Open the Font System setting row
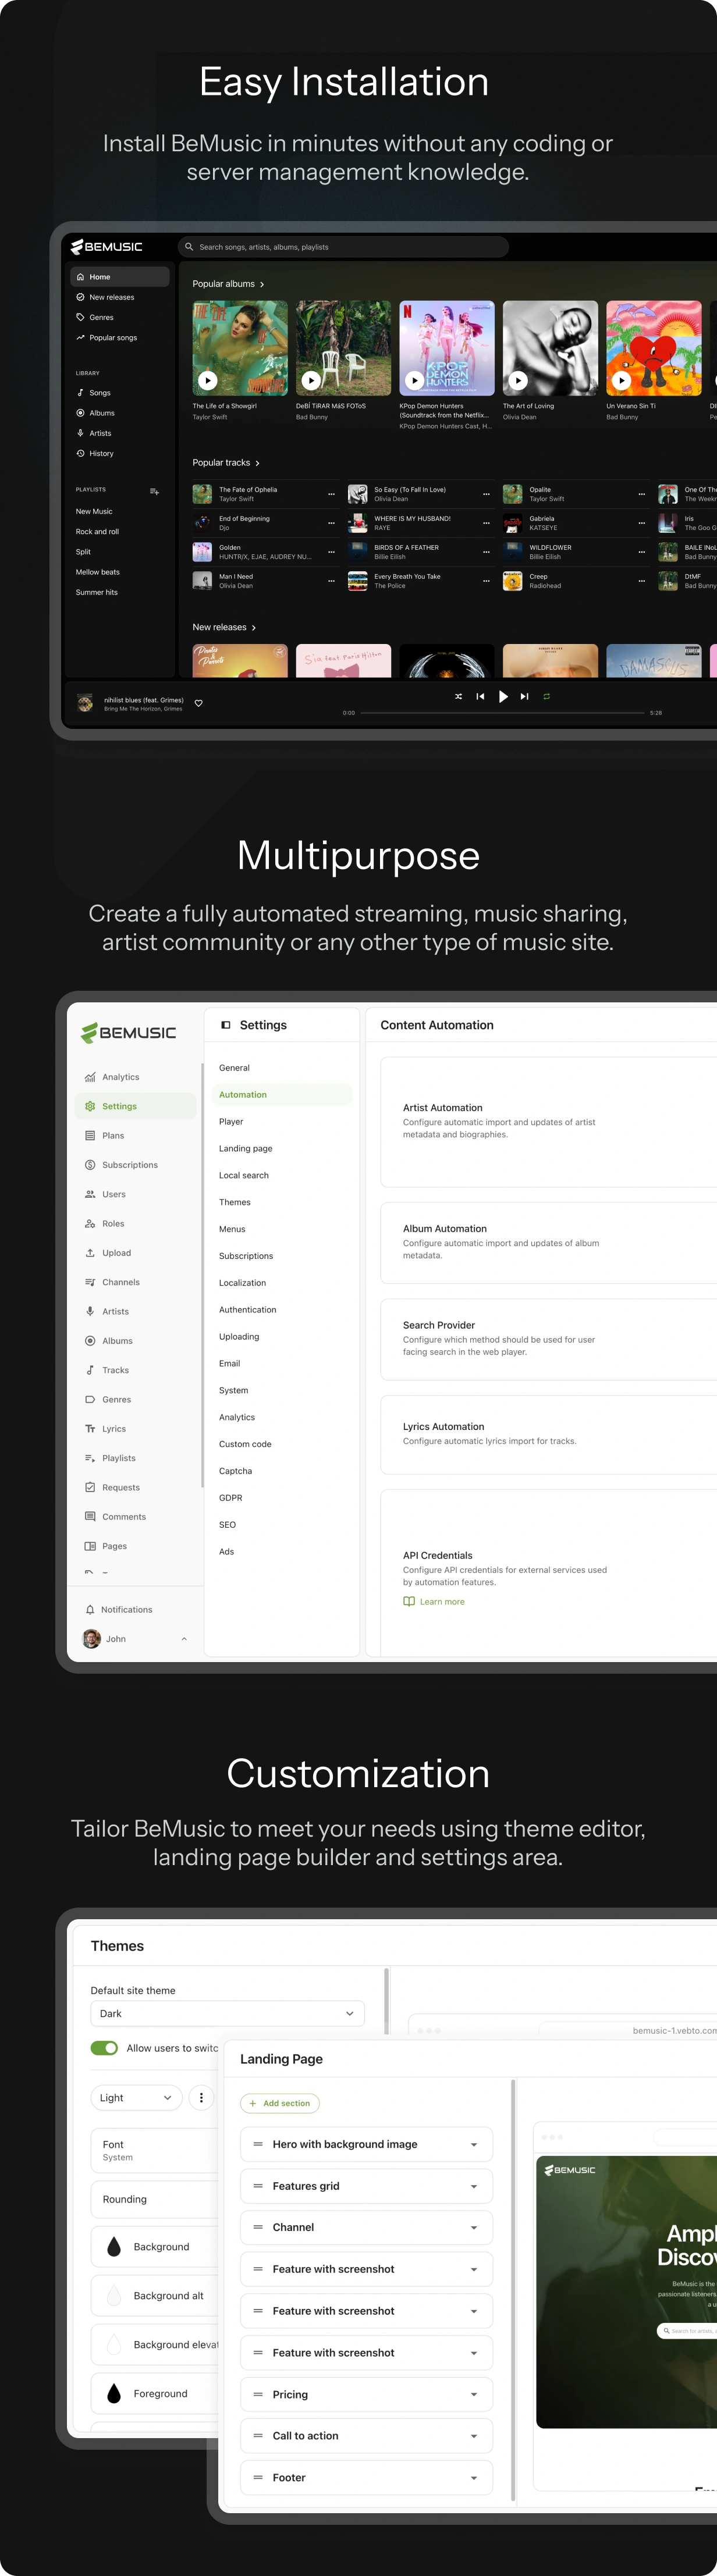 coord(154,2150)
